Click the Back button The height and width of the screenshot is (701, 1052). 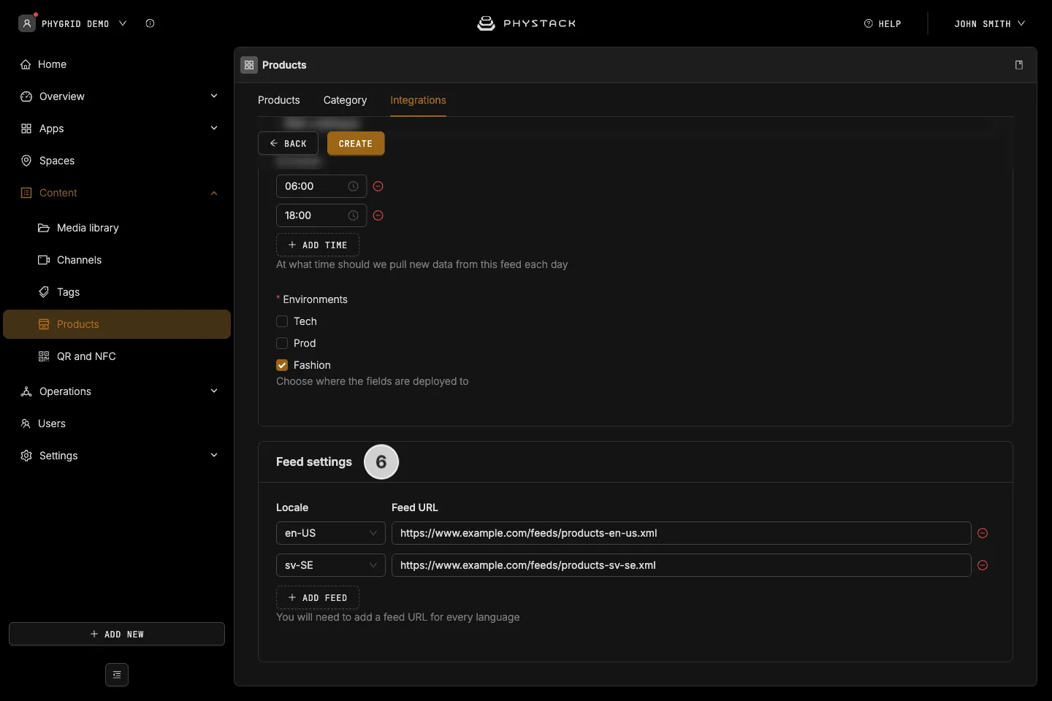(x=288, y=143)
